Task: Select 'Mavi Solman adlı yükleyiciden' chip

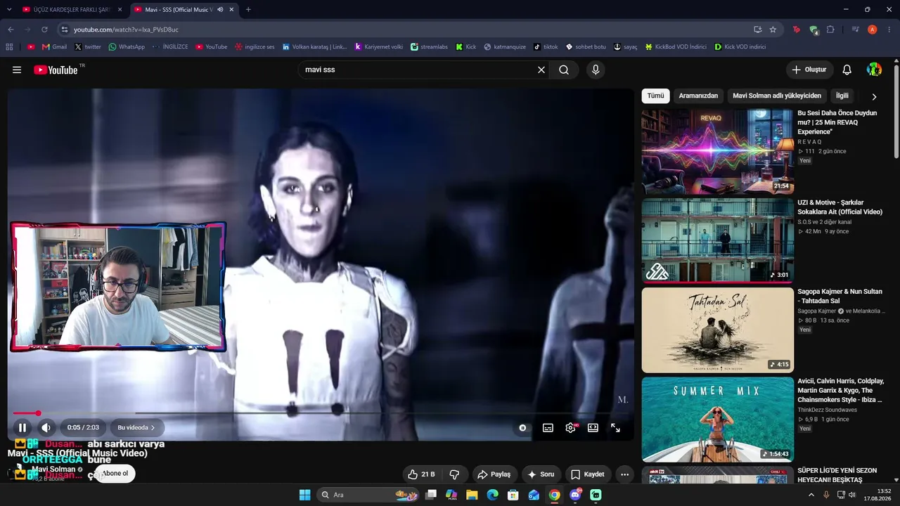Action: tap(777, 96)
